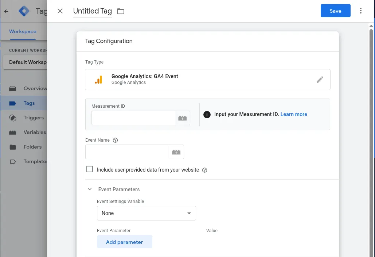The height and width of the screenshot is (257, 375).
Task: Click the Tags label icon in sidebar
Action: click(x=13, y=103)
